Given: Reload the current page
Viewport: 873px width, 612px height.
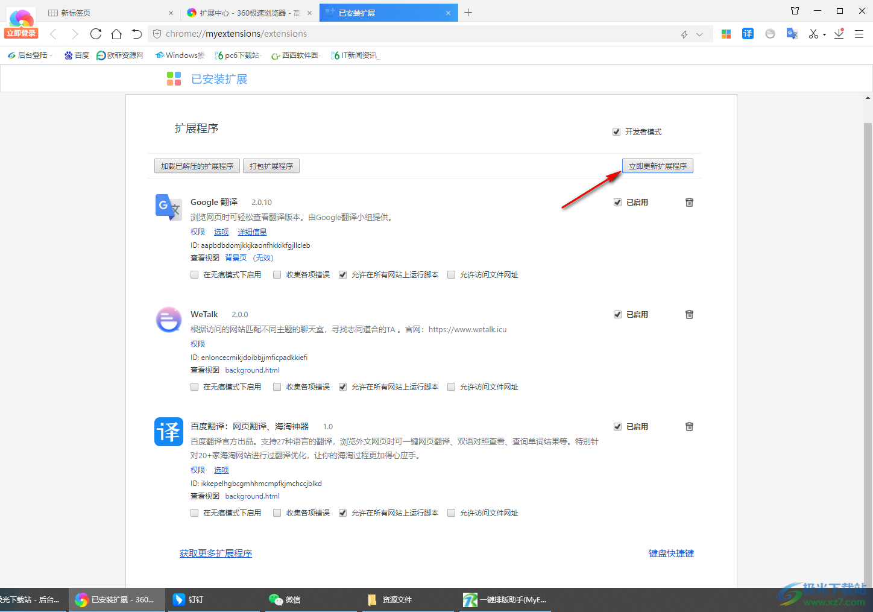Looking at the screenshot, I should coord(96,34).
